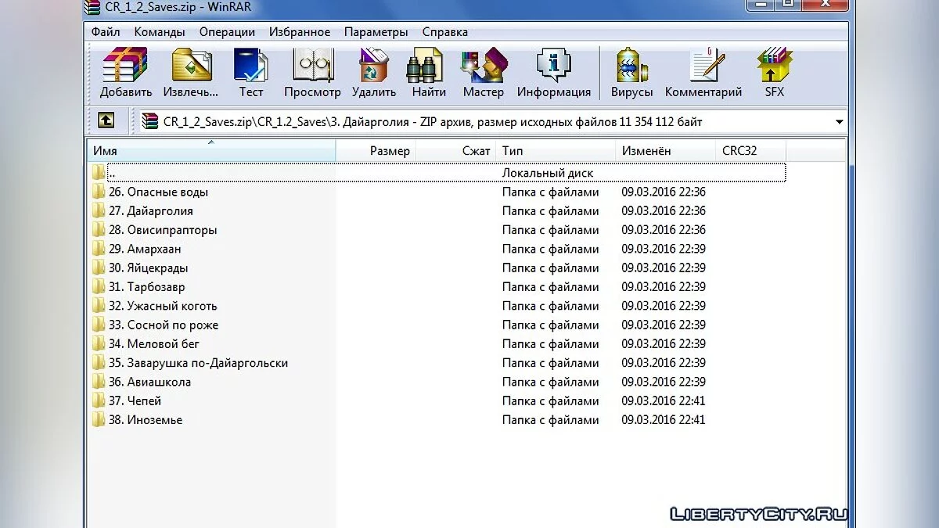This screenshot has height=528, width=939.
Task: Sort list by Имя column header
Action: tap(211, 150)
